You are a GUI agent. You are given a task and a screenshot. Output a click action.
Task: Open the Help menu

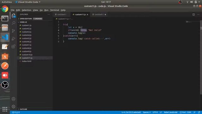point(63,10)
